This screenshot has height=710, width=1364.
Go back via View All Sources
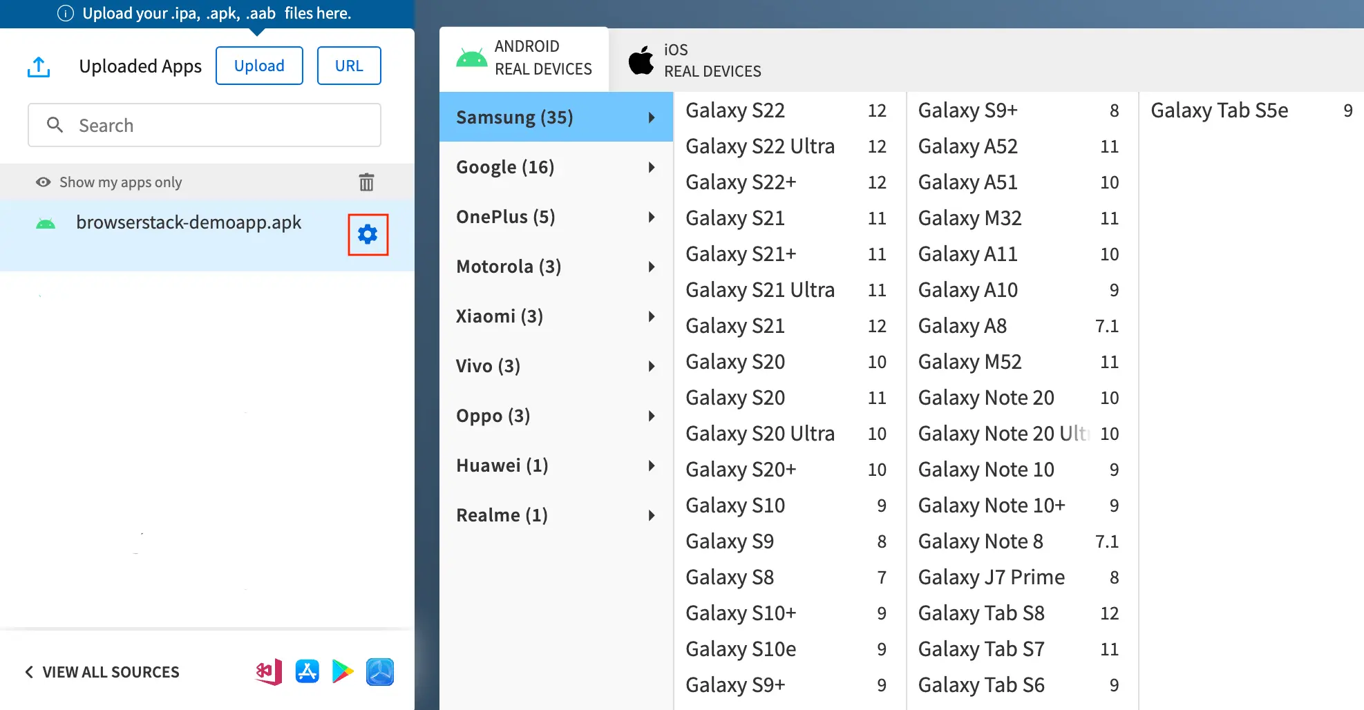[102, 672]
